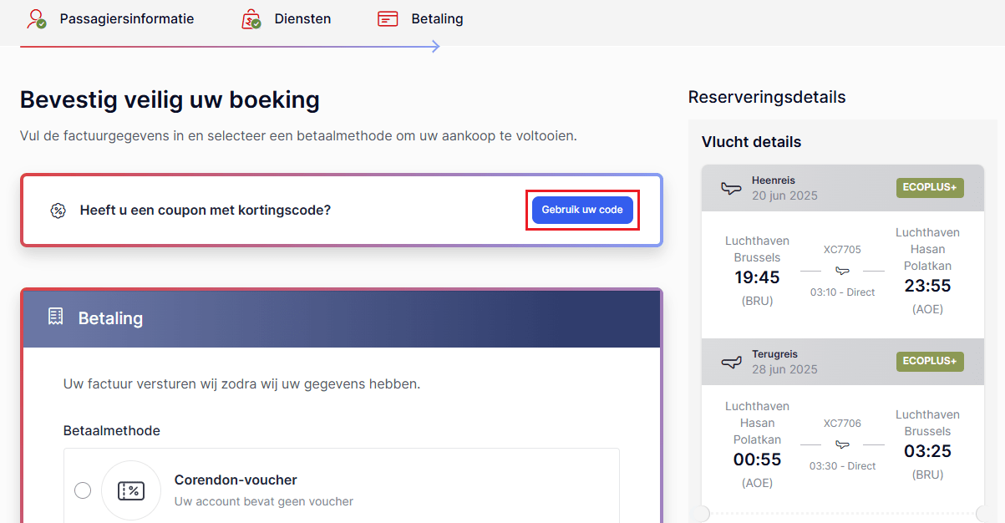
Task: Click the Reserveringsdetails scrollbar
Action: pyautogui.click(x=994, y=317)
